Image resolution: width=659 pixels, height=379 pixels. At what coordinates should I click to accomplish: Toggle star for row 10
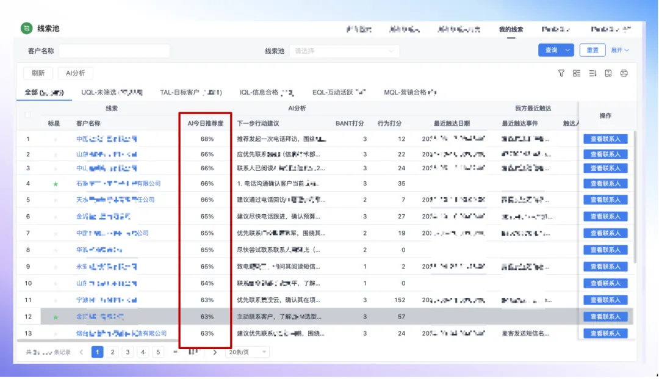(56, 284)
